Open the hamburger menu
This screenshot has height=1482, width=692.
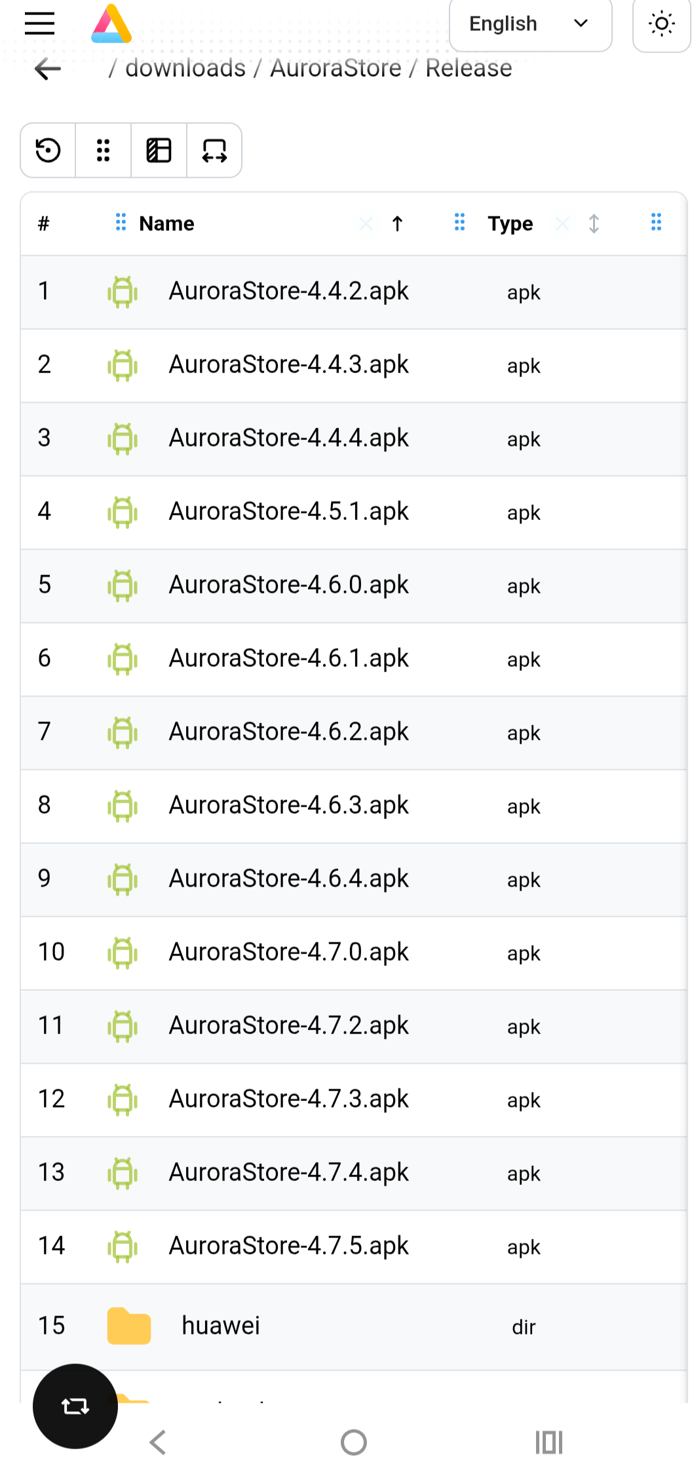coord(39,24)
